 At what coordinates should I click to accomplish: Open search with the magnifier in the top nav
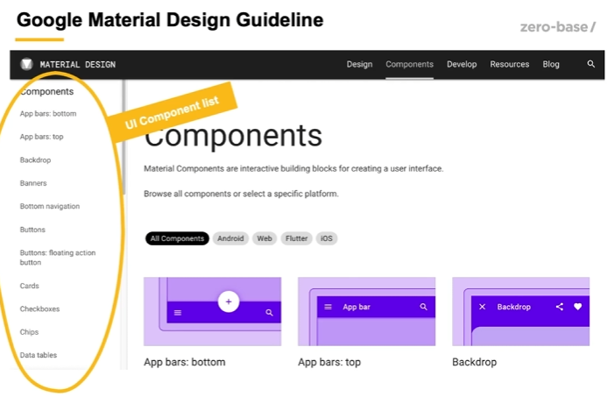coord(590,64)
